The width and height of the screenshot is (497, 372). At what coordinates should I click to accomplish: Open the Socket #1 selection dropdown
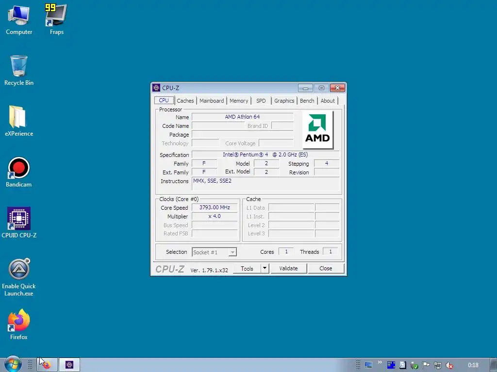click(214, 252)
